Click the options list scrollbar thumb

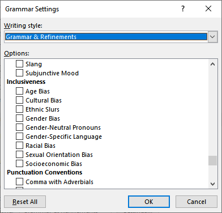click(212, 161)
